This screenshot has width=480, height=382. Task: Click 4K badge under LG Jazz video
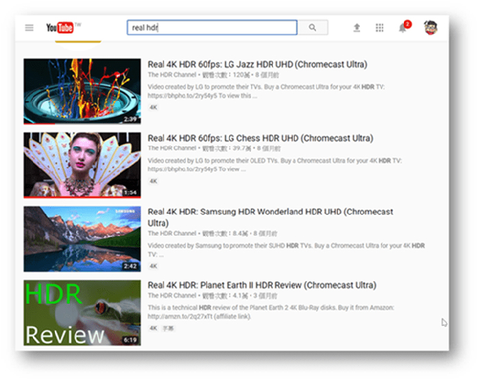click(x=154, y=107)
